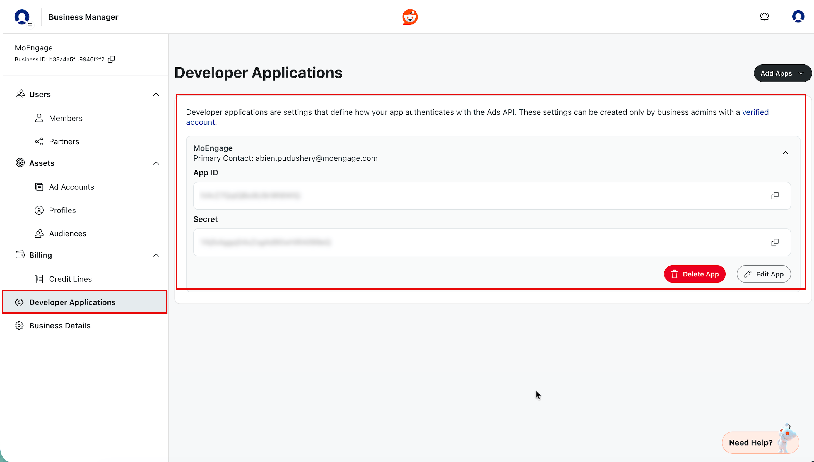Click the Reddit logo in the header
Screen dimensions: 814x462
click(410, 17)
